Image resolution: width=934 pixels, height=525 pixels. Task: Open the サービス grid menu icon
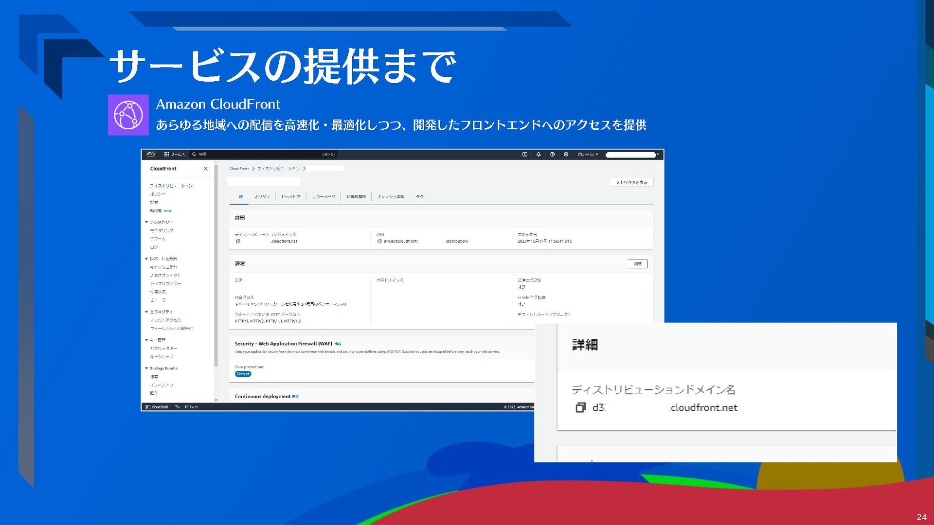(x=166, y=154)
